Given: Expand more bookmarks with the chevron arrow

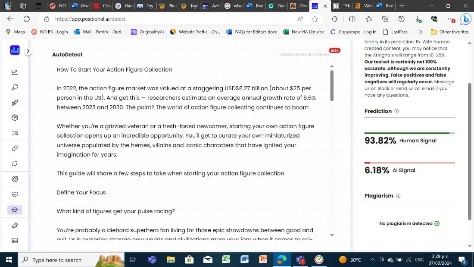Looking at the screenshot, I should coord(420,31).
